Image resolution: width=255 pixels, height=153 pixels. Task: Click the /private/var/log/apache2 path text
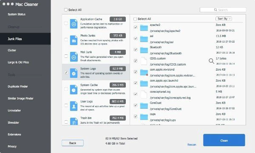(x=165, y=31)
